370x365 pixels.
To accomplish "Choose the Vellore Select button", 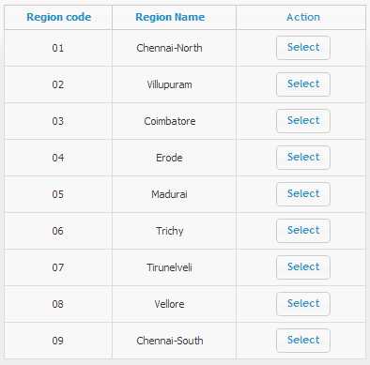I will click(x=303, y=304).
